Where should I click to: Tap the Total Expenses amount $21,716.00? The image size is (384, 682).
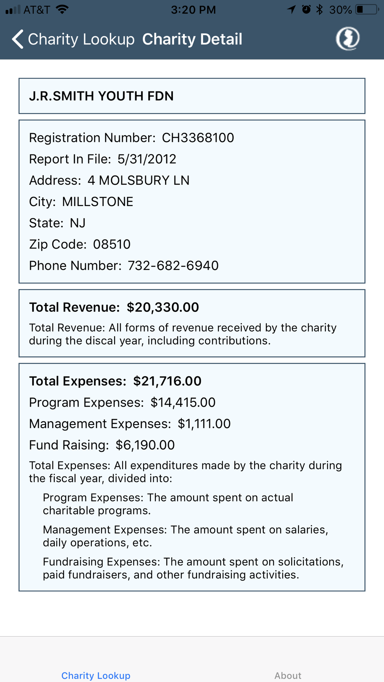(167, 381)
